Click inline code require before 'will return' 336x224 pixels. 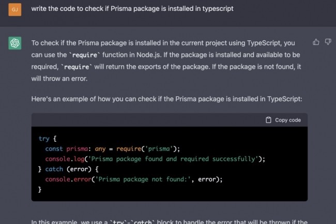tap(77, 67)
